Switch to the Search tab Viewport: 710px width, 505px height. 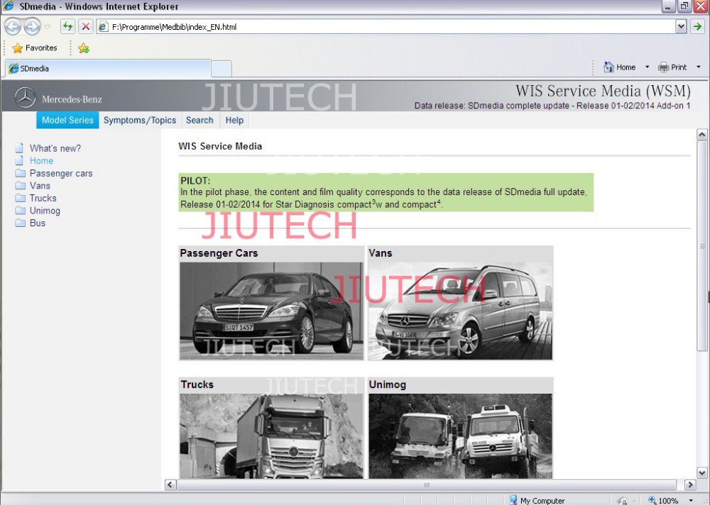click(200, 121)
